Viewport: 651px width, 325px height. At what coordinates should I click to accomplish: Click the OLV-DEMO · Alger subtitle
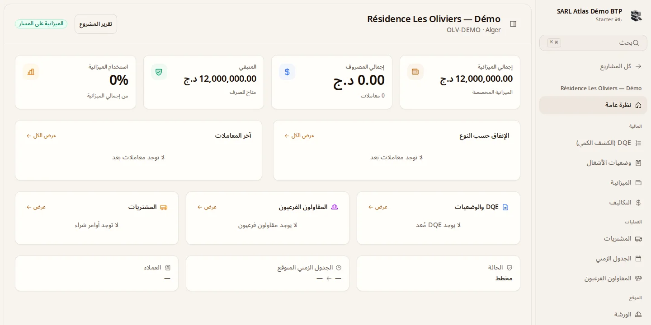(x=473, y=30)
